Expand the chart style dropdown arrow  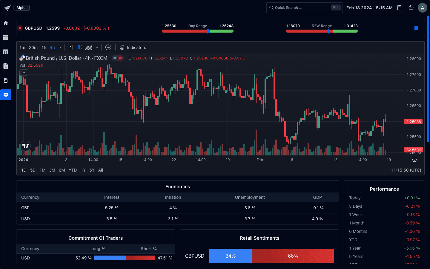coord(97,48)
